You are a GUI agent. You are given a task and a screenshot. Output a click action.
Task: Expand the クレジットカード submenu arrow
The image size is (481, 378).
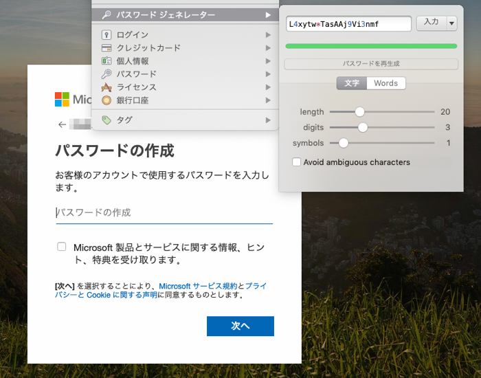click(x=268, y=48)
